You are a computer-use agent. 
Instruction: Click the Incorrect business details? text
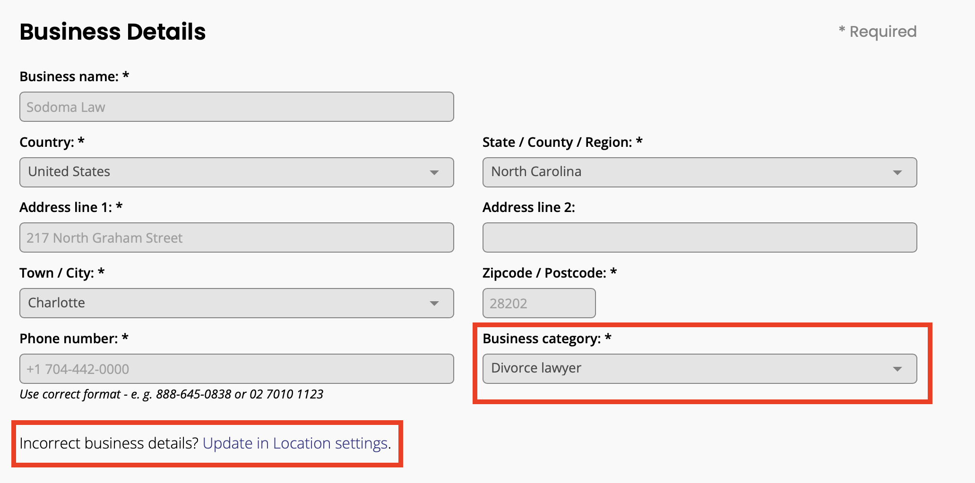pos(109,443)
